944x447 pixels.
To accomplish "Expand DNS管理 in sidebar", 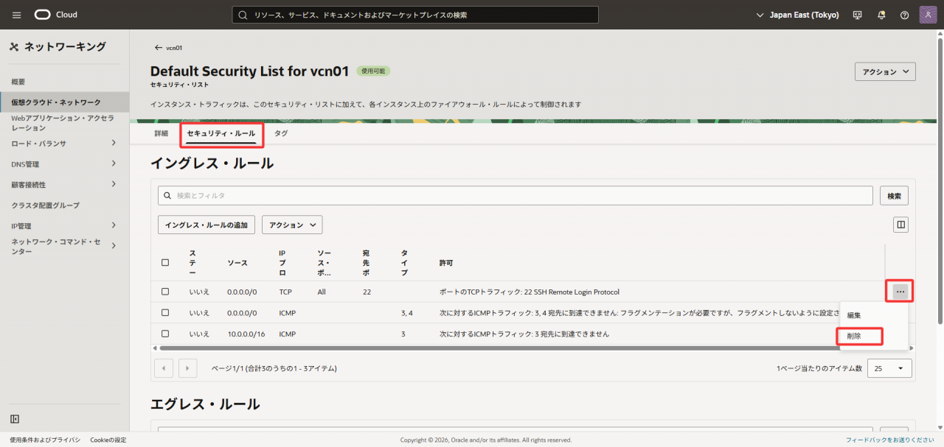I will pos(114,163).
